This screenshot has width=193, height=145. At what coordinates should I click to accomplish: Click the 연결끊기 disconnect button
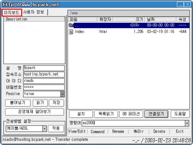[x=156, y=114]
